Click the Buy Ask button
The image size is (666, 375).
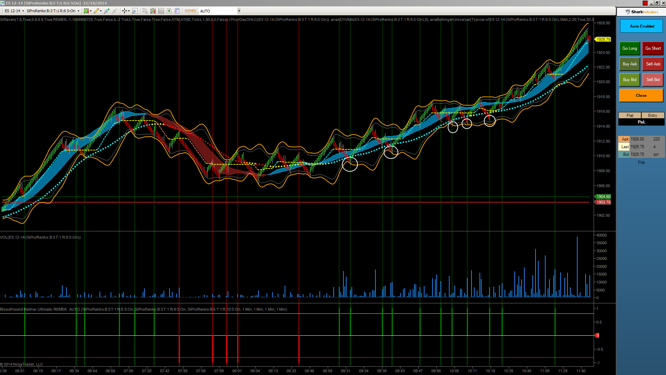(x=629, y=64)
